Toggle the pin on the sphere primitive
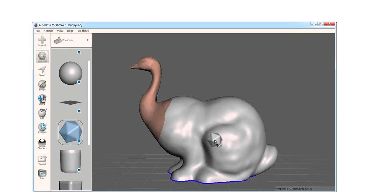 79,82
